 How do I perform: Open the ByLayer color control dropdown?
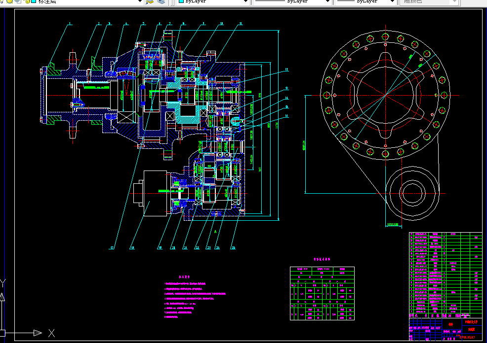coord(213,1)
